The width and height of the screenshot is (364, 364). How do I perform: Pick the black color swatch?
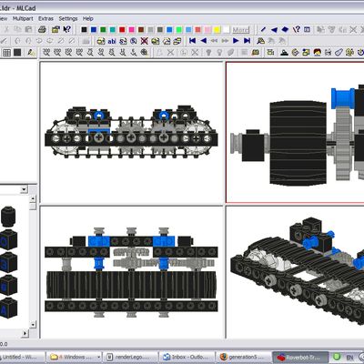[85, 30]
